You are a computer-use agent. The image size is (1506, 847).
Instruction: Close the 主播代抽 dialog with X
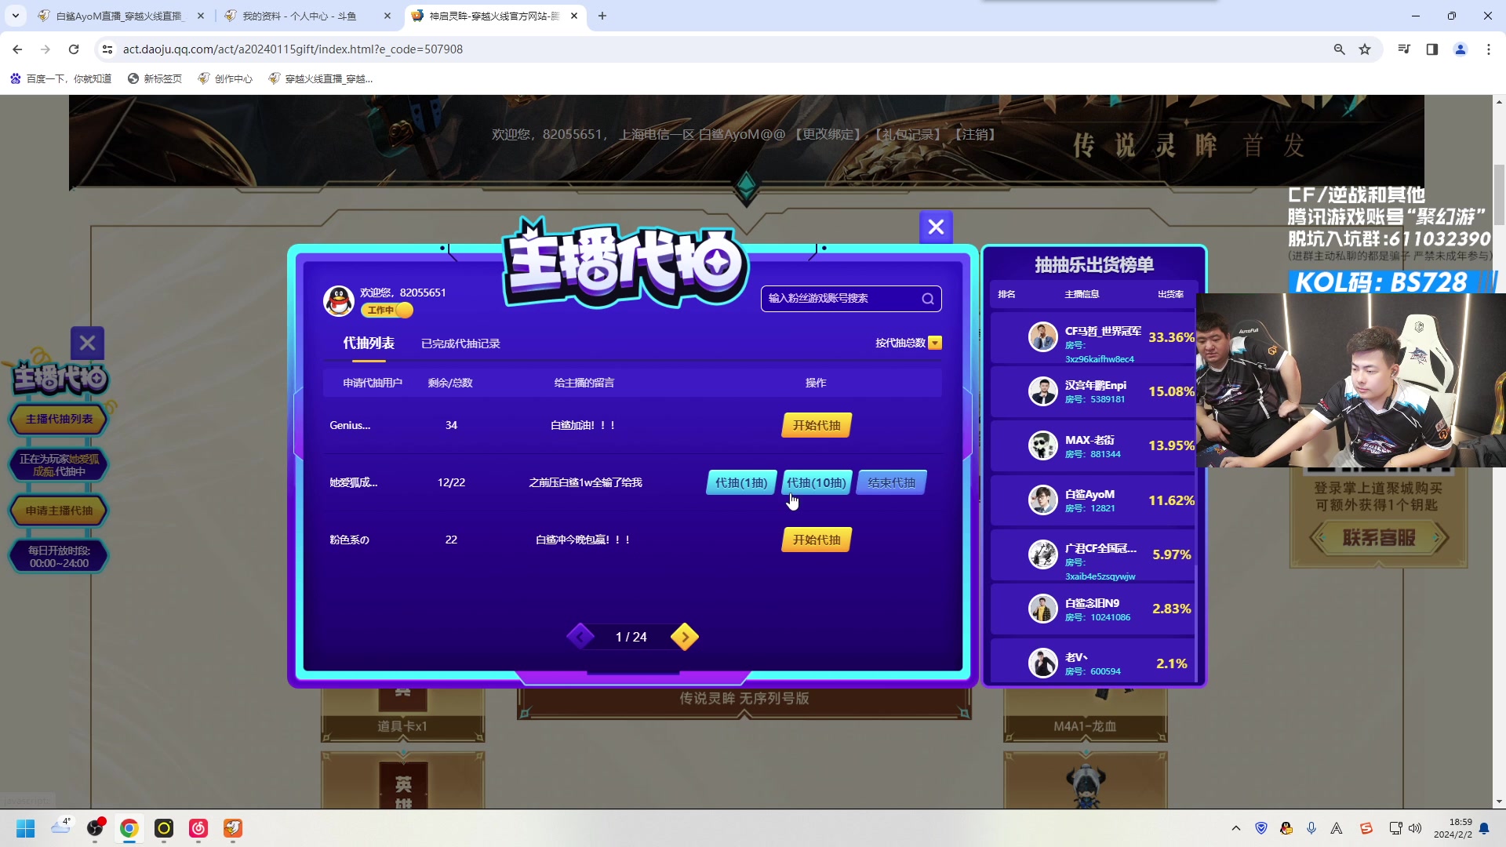pos(936,227)
